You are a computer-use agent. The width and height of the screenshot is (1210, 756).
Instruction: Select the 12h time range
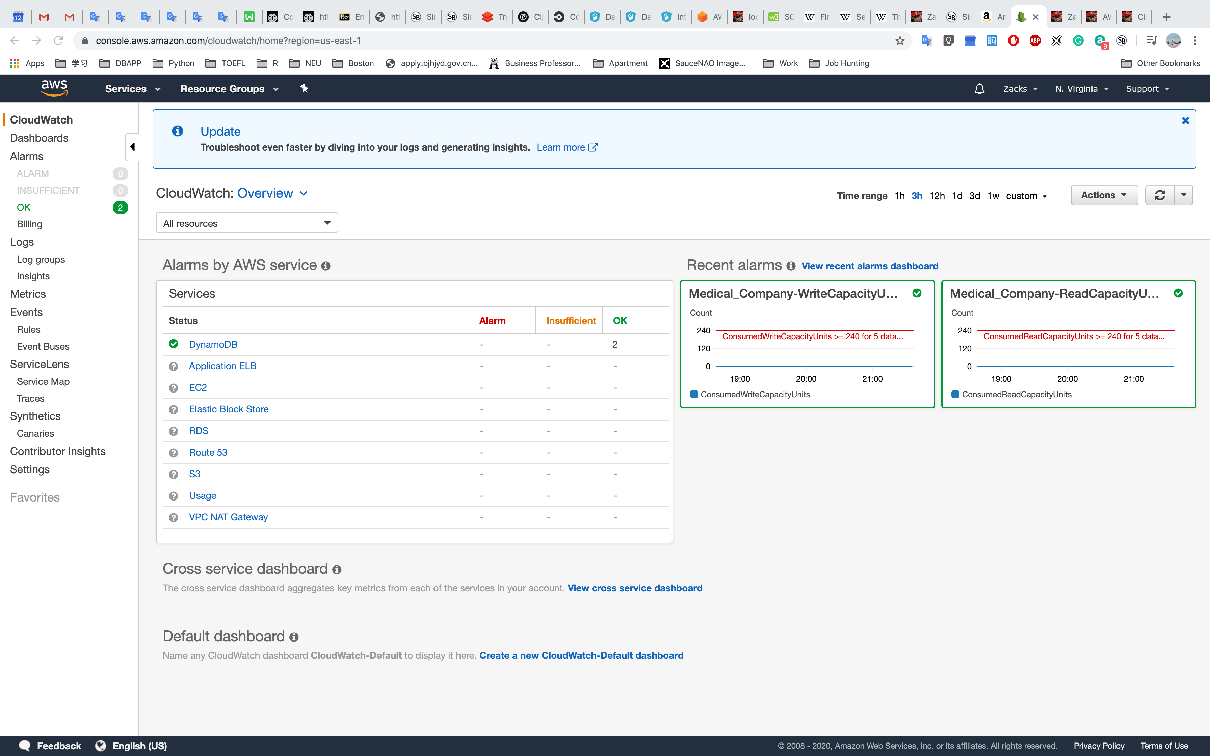point(937,196)
